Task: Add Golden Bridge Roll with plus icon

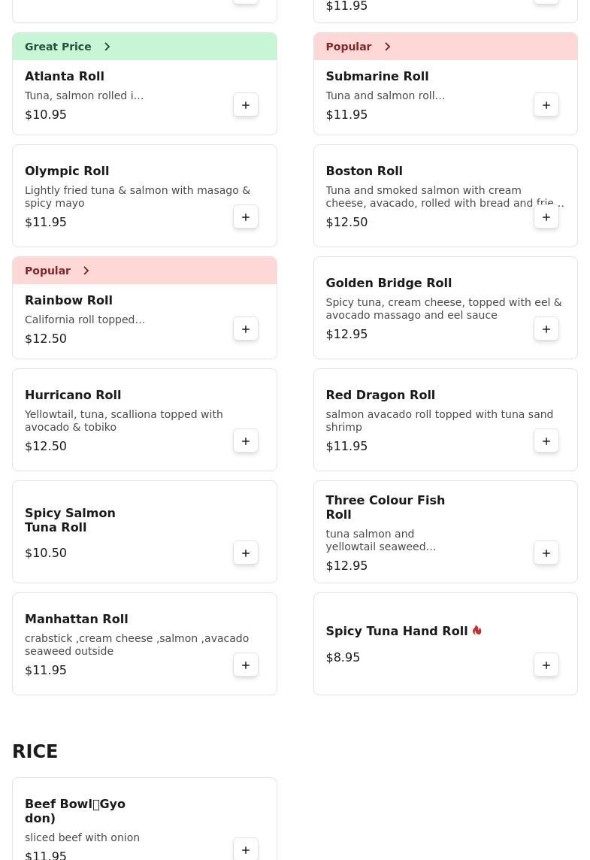Action: point(546,329)
